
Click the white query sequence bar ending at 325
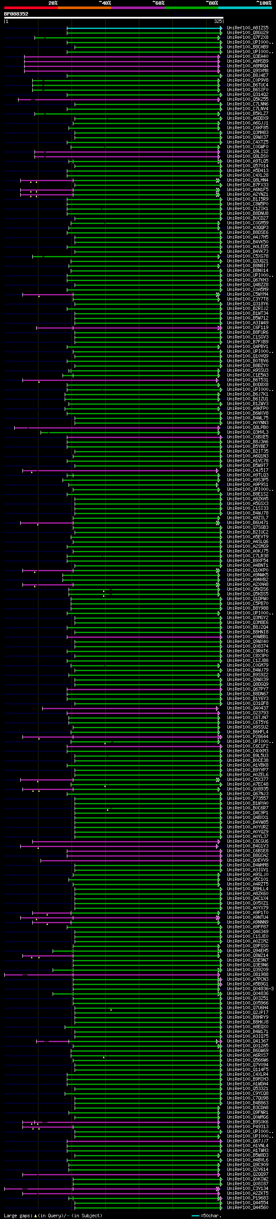pyautogui.click(x=113, y=18)
